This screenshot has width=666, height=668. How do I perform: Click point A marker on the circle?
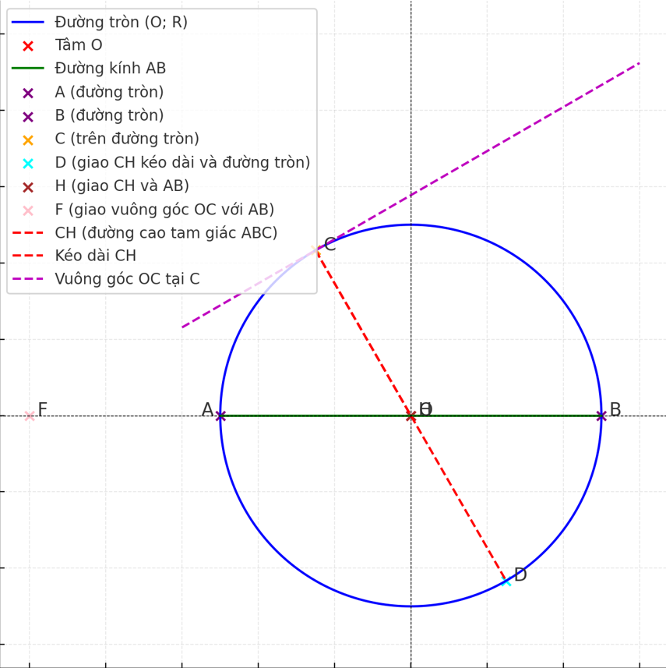point(220,416)
